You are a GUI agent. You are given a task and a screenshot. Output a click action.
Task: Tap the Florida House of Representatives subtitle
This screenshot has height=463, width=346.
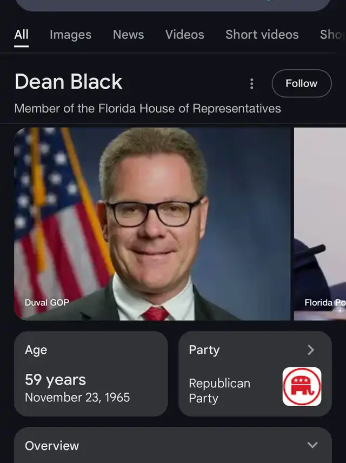148,108
